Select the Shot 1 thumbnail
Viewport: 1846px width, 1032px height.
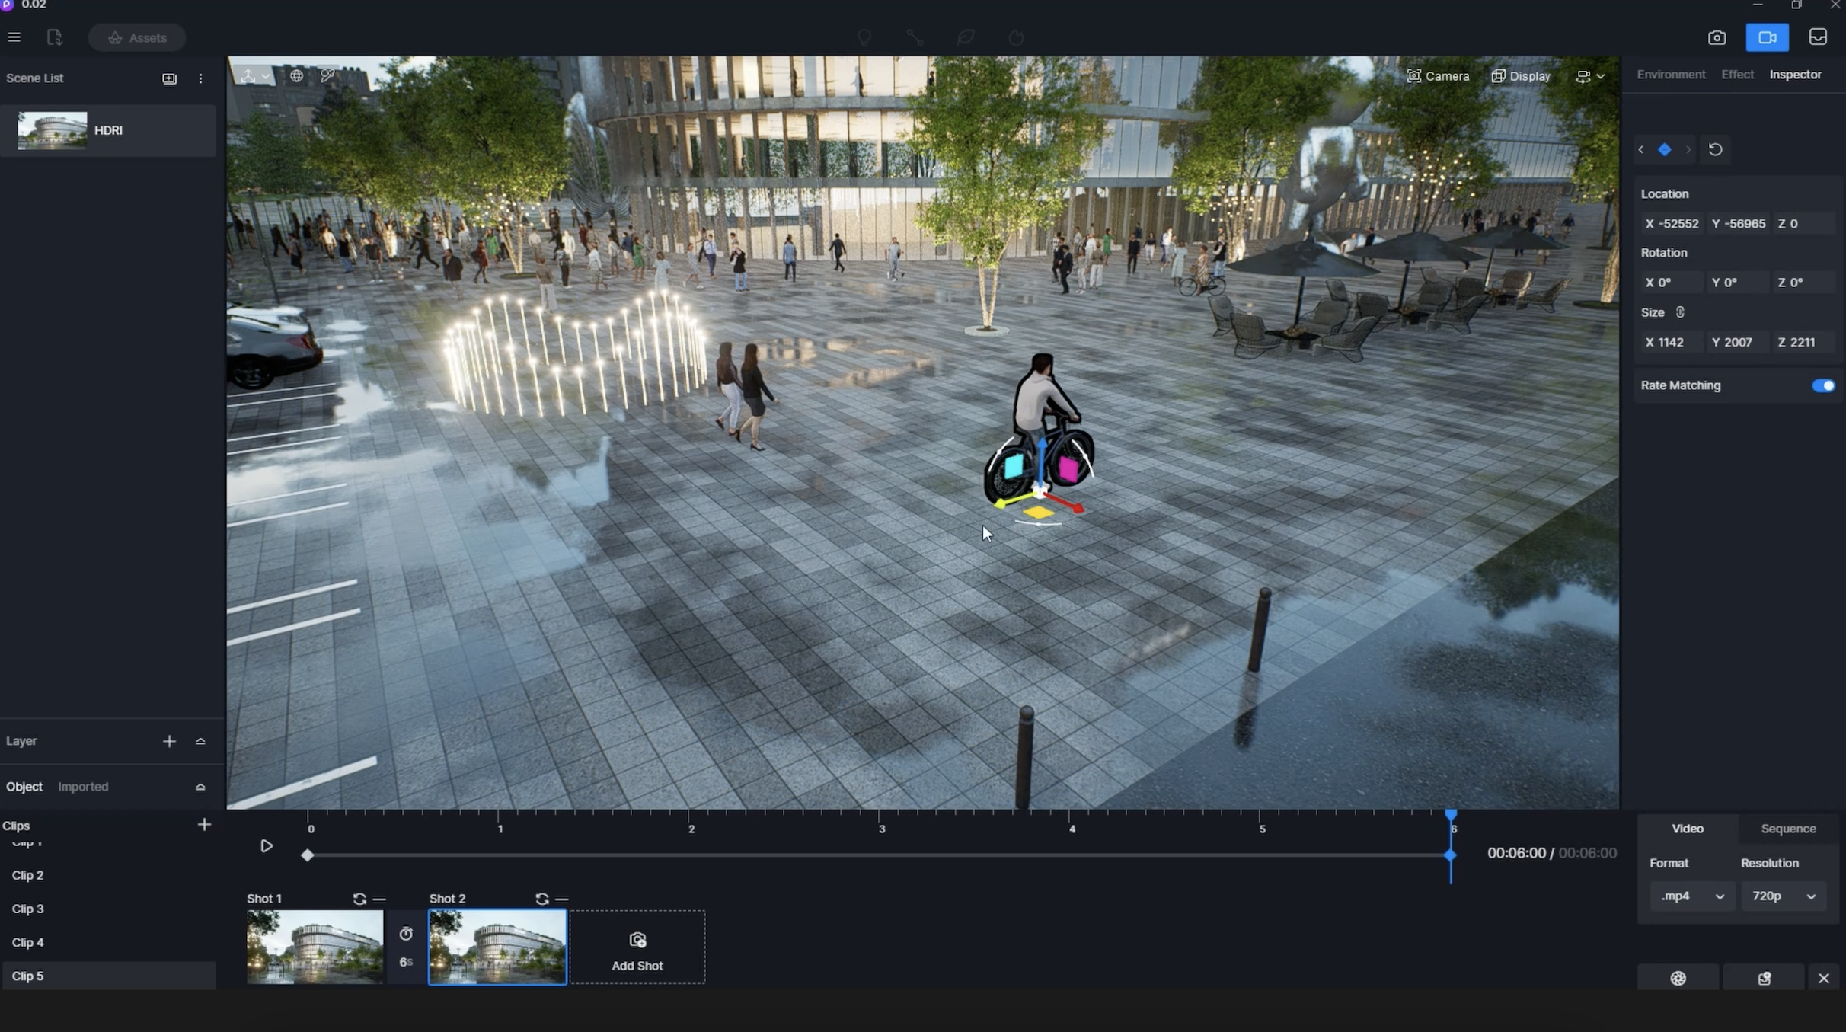(x=315, y=947)
